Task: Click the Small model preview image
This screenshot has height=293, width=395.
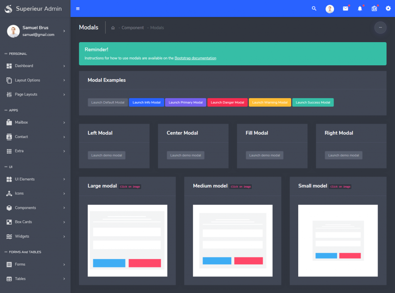Action: coord(338,241)
